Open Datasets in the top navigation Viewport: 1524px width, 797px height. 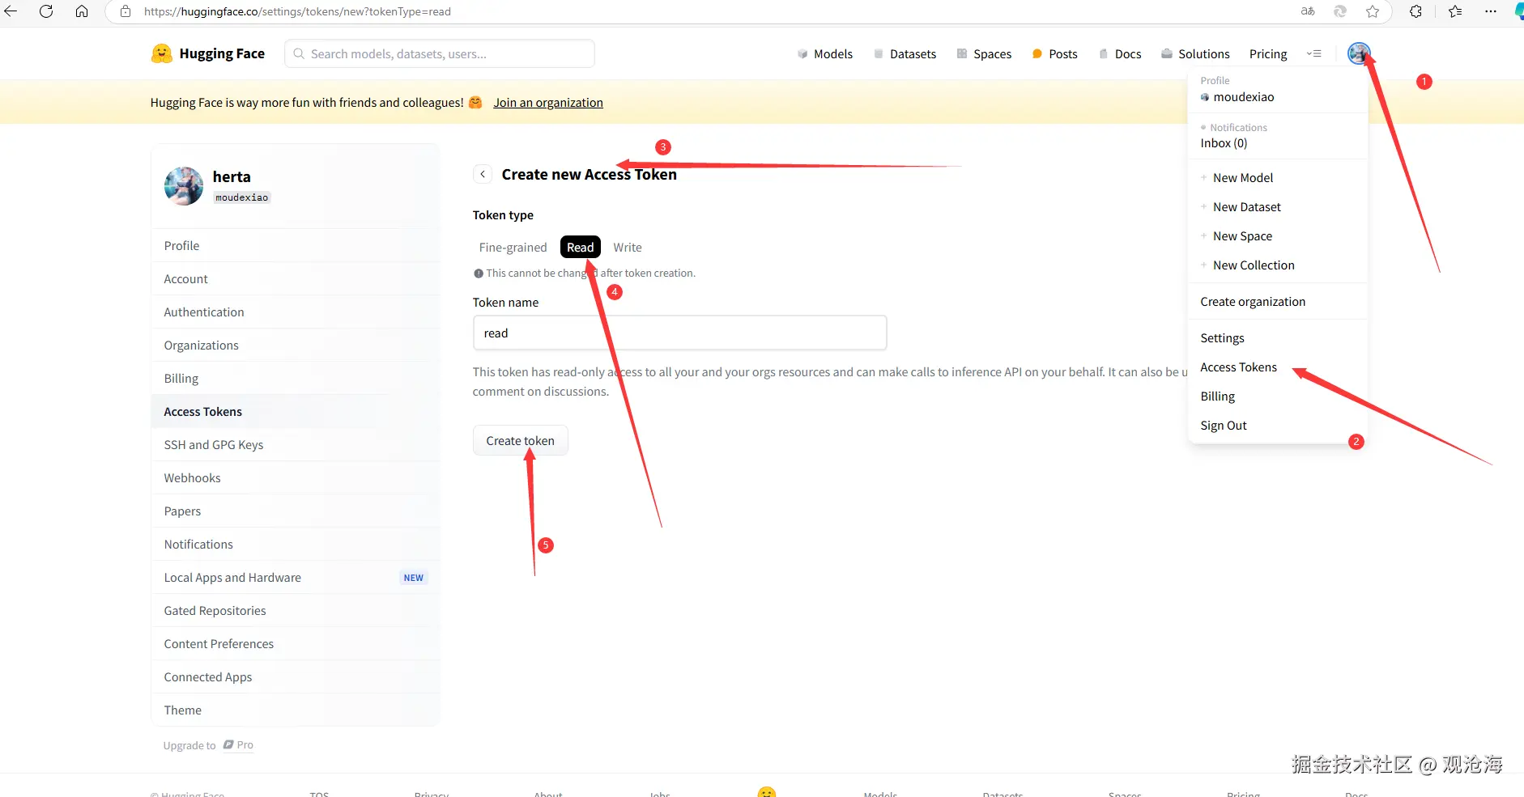click(x=905, y=53)
